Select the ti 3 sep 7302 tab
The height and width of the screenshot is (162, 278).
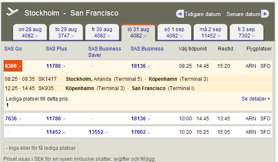coord(247,32)
